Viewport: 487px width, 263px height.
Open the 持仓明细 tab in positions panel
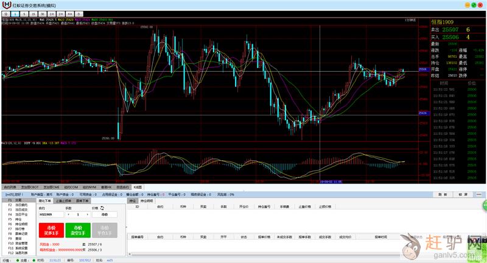click(x=148, y=200)
